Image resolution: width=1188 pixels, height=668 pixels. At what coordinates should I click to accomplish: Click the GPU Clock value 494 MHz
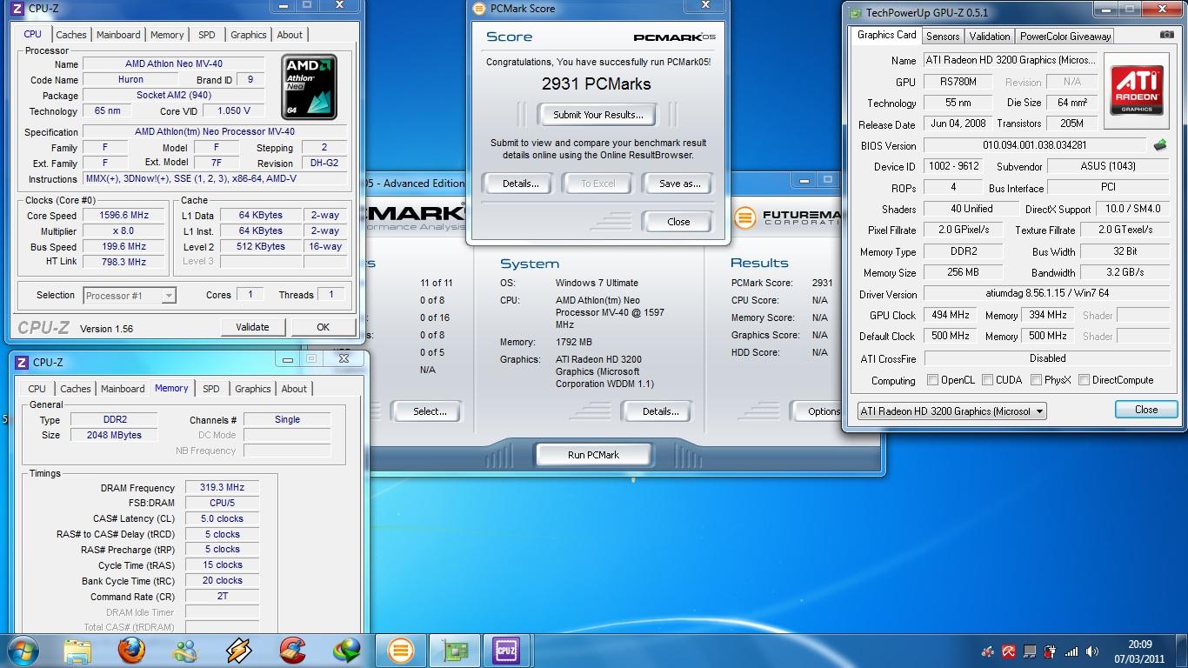(951, 315)
